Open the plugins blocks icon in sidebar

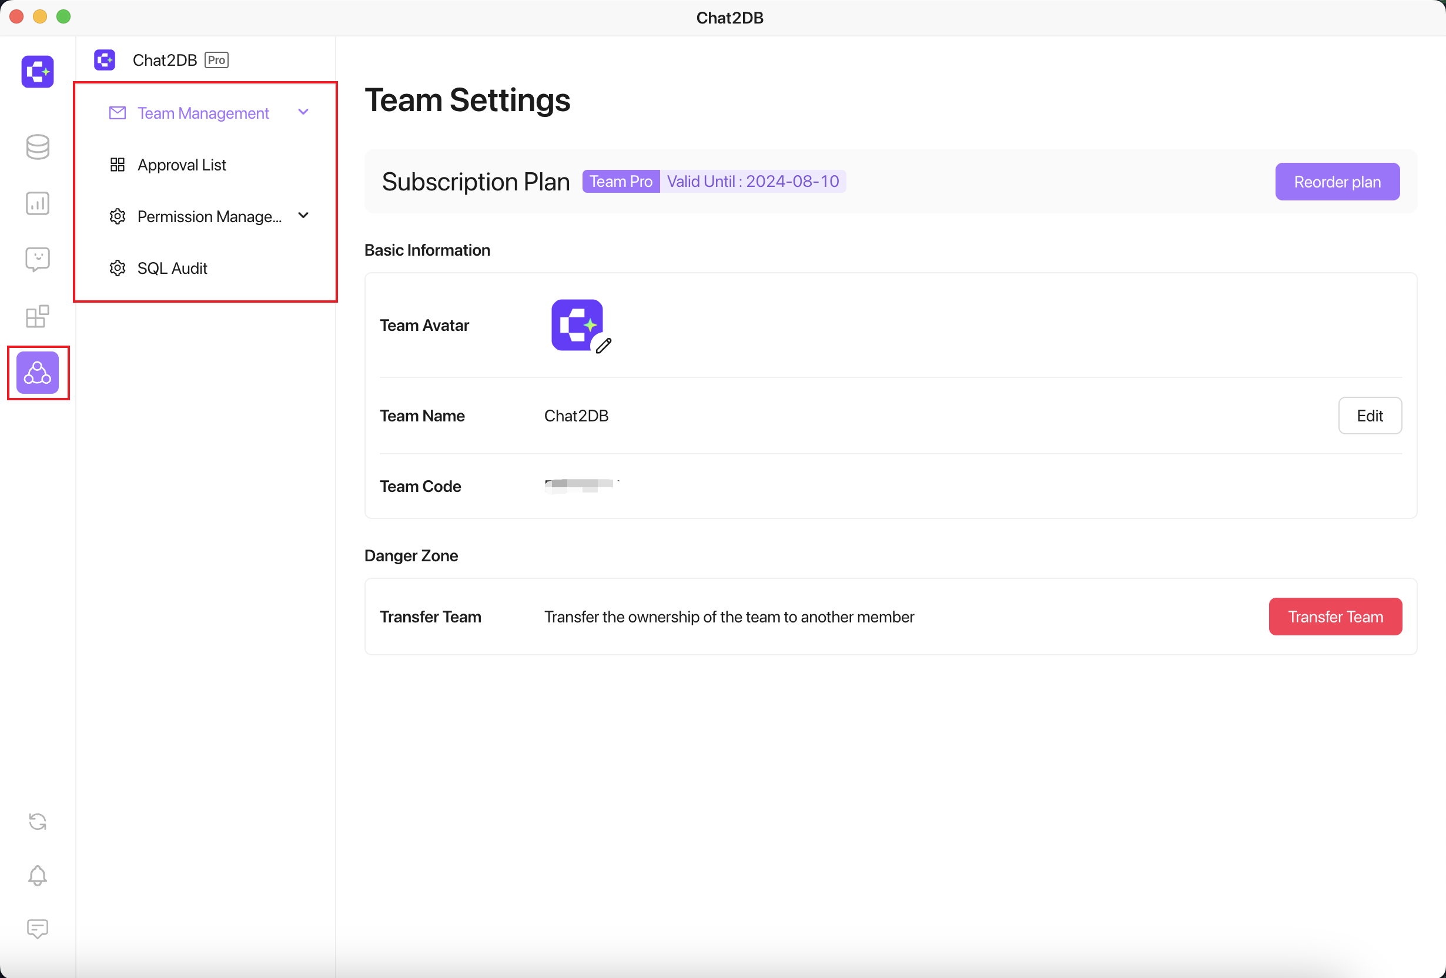click(38, 316)
